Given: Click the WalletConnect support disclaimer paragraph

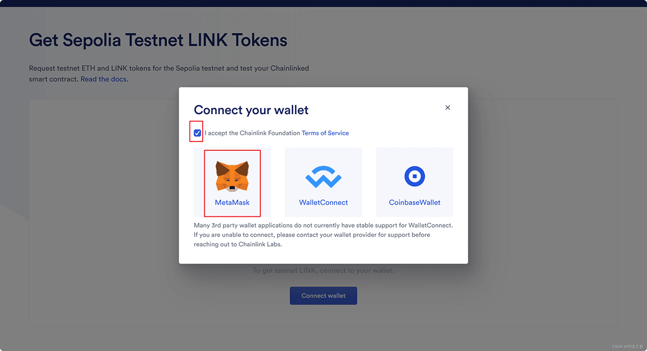Looking at the screenshot, I should pyautogui.click(x=323, y=235).
